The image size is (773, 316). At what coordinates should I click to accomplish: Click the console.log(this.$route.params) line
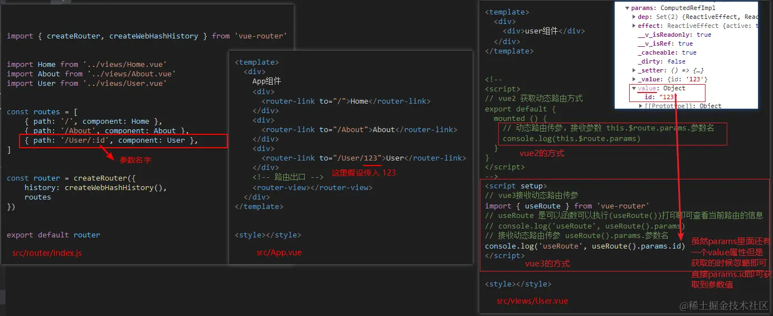click(x=572, y=138)
